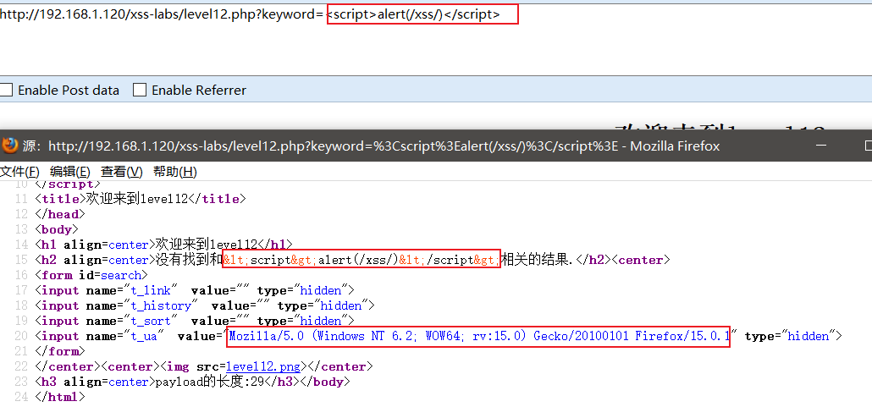The width and height of the screenshot is (872, 407).
Task: Click the closing </html> tag line
Action: (60, 397)
